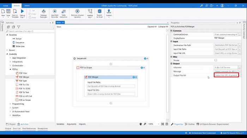Open search icon in title bar

pos(201,6)
